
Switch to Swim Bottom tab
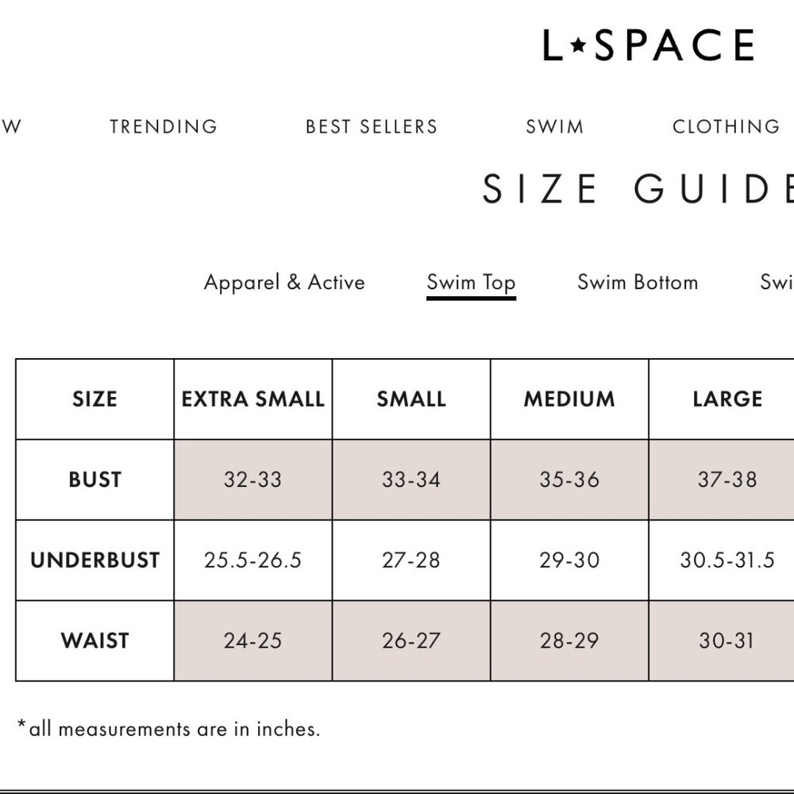pos(638,283)
